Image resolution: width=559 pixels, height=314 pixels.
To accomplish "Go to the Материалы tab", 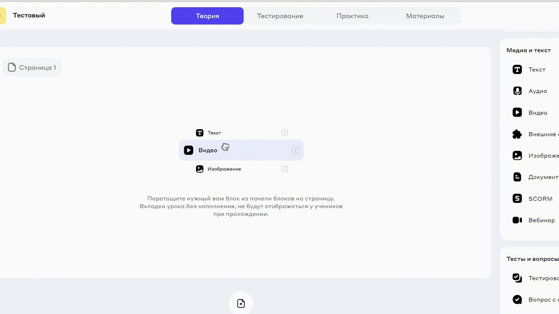I will click(x=425, y=16).
